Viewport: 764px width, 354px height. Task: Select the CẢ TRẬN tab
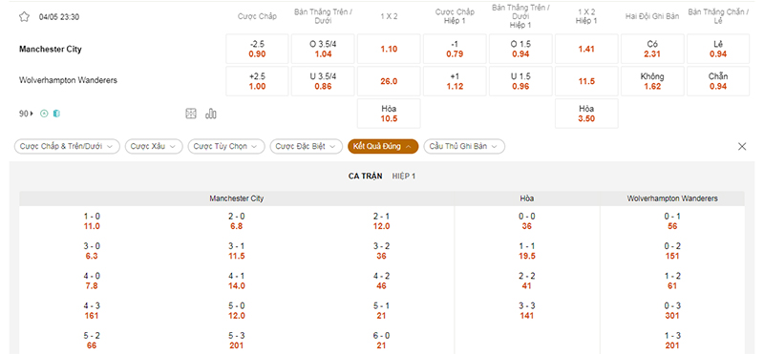point(366,177)
